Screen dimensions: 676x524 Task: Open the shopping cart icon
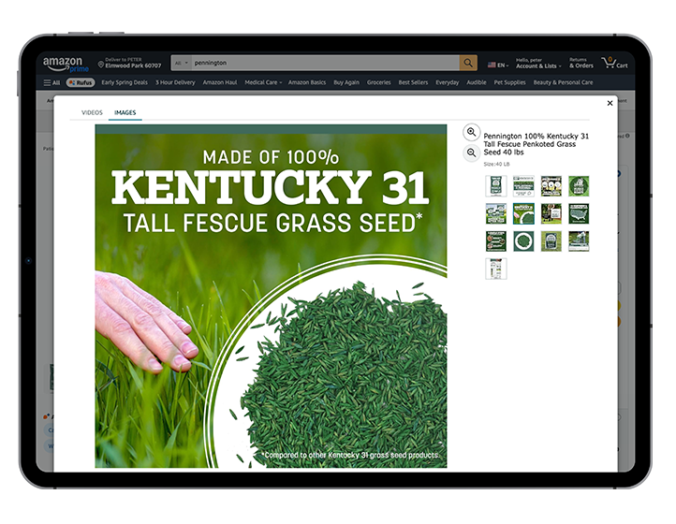tap(614, 63)
